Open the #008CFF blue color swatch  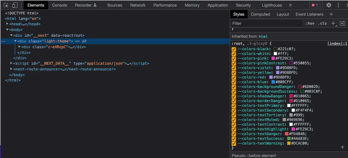(x=273, y=82)
